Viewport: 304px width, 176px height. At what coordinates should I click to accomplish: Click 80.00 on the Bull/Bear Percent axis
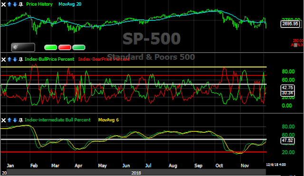288,72
